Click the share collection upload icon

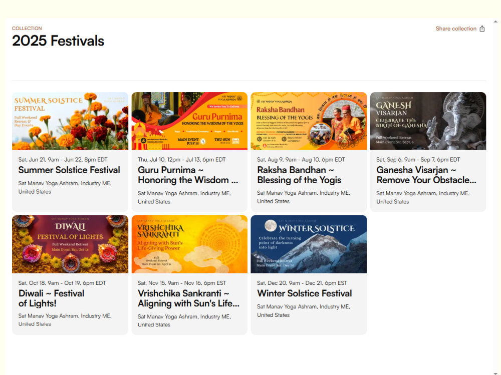pyautogui.click(x=482, y=29)
